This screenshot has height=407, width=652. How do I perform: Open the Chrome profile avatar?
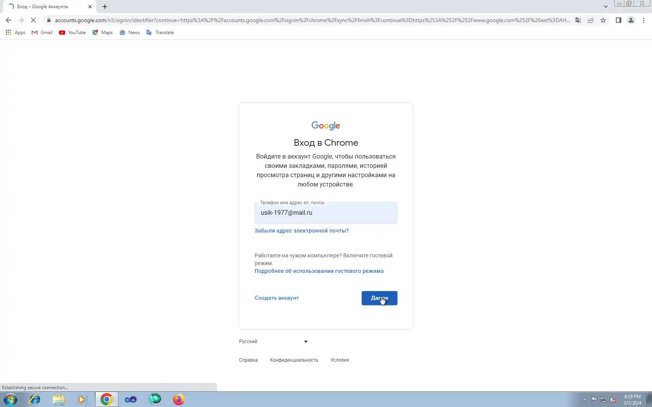point(631,20)
